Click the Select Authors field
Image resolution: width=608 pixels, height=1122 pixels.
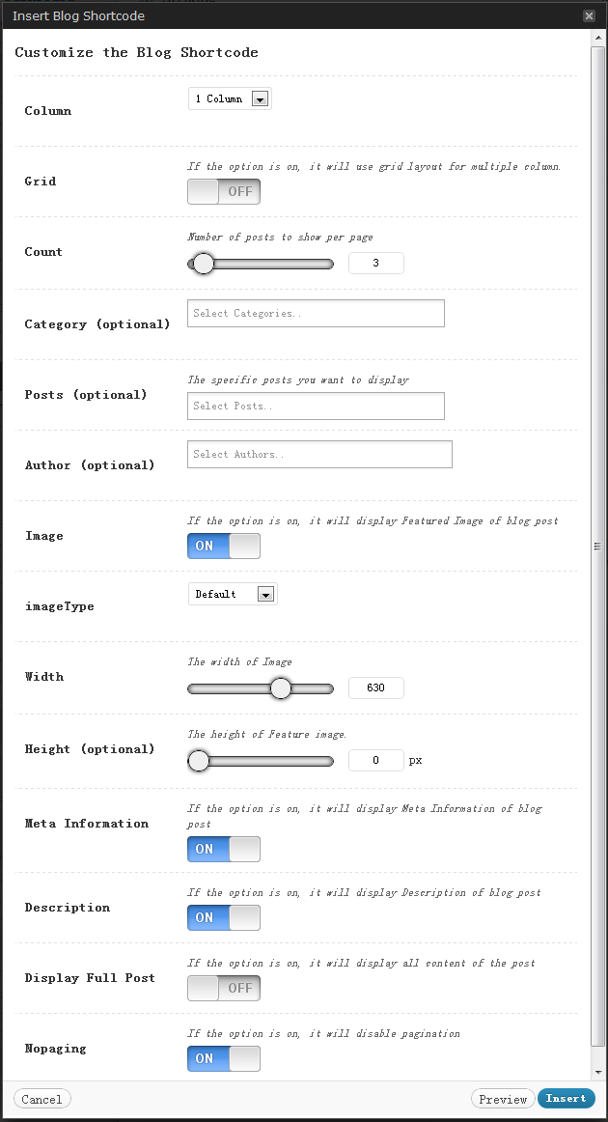tap(319, 454)
